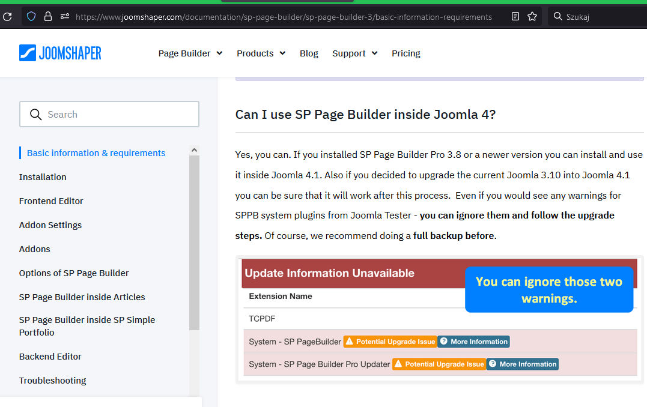This screenshot has width=647, height=407.
Task: Open the site permissions icon in address bar
Action: point(65,17)
